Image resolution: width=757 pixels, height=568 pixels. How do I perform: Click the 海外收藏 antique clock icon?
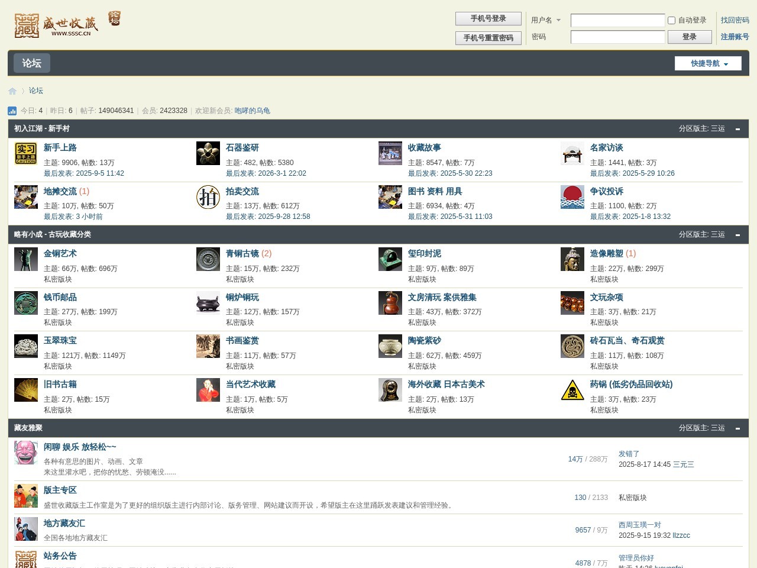(390, 390)
